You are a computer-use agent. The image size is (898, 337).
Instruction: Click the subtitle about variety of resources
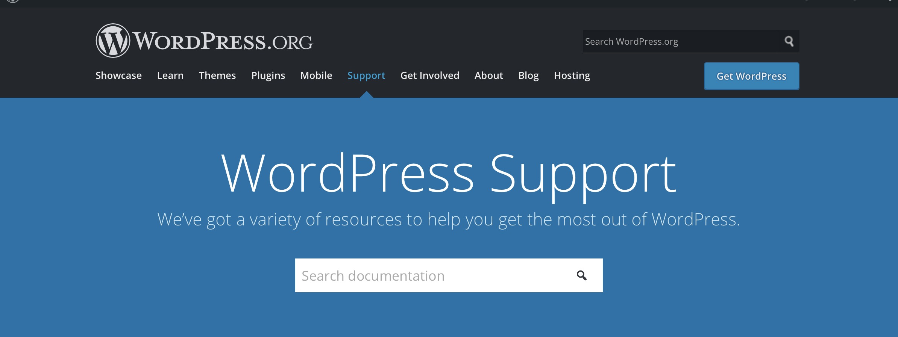[x=449, y=219]
